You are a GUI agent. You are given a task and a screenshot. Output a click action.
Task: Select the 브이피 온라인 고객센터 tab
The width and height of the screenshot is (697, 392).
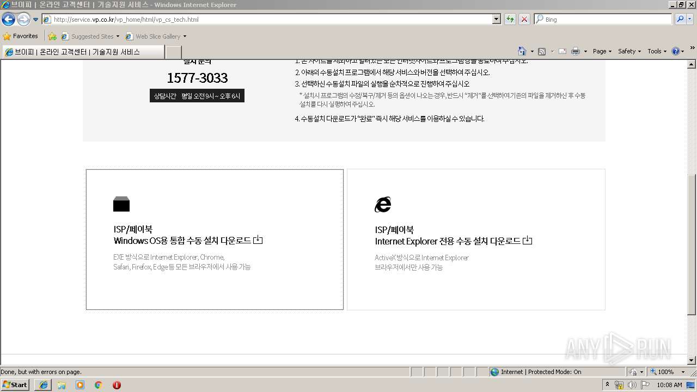click(83, 52)
